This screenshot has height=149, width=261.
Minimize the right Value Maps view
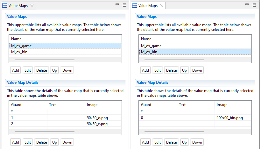pyautogui.click(x=247, y=4)
